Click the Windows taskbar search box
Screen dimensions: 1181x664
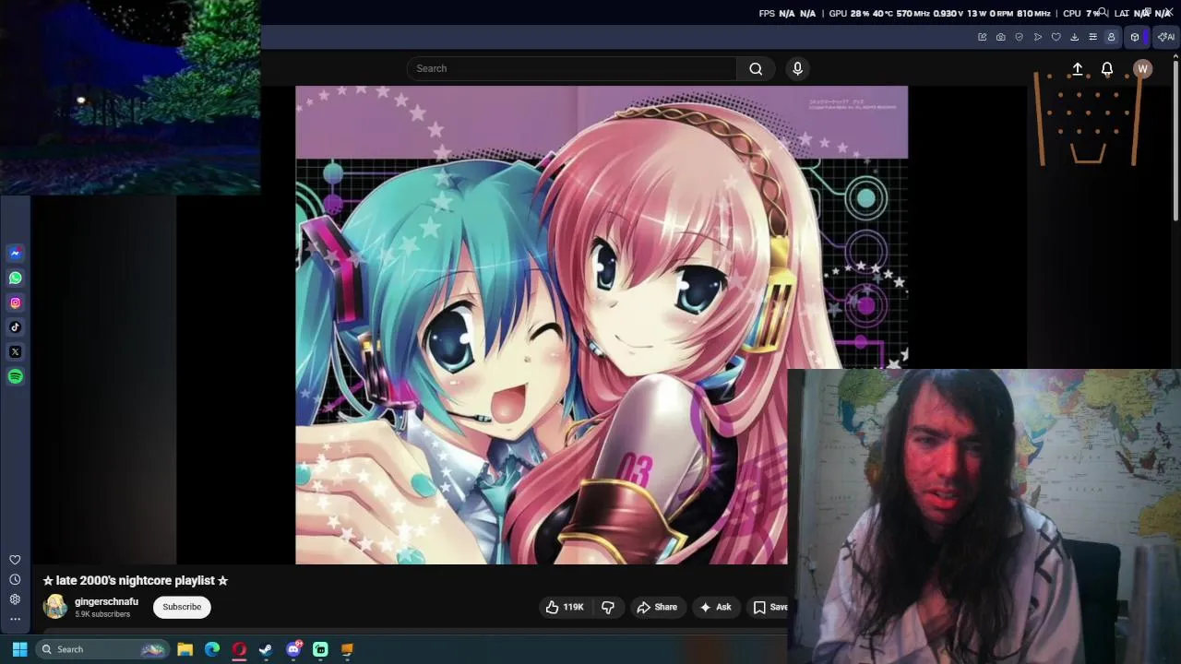[x=101, y=649]
